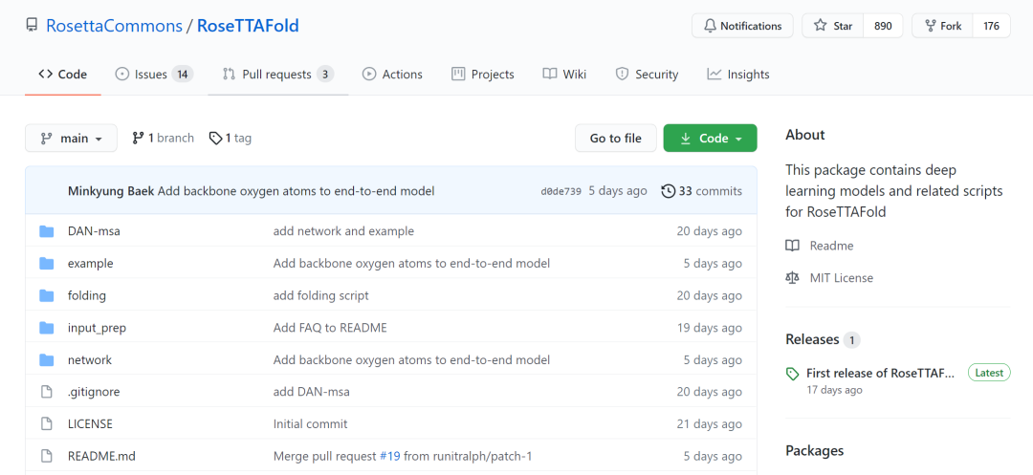Open the README.md file name

coord(101,456)
